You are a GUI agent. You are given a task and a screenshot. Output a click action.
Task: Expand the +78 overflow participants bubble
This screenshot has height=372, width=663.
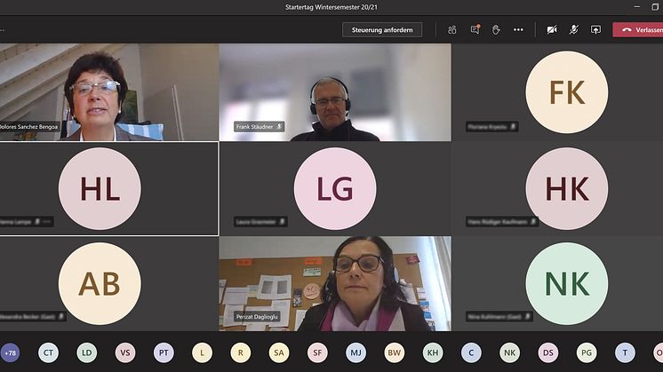(x=10, y=352)
